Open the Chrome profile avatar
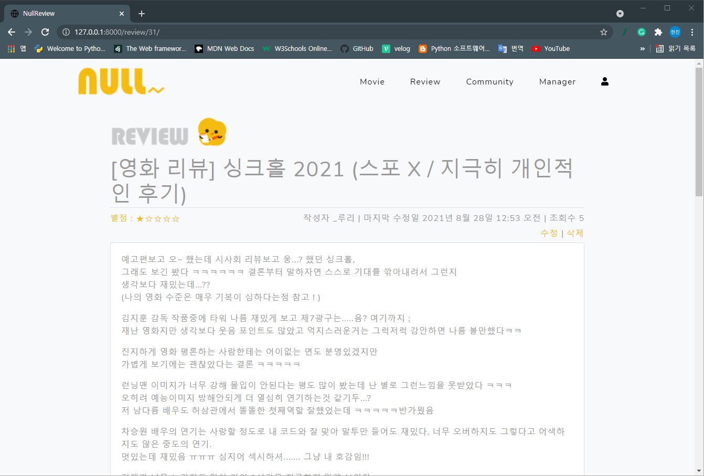Image resolution: width=704 pixels, height=476 pixels. point(675,32)
